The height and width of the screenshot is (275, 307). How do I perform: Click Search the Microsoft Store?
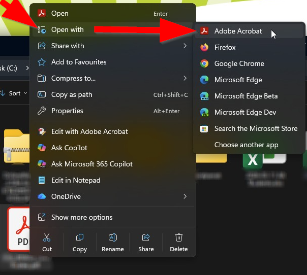click(x=255, y=128)
